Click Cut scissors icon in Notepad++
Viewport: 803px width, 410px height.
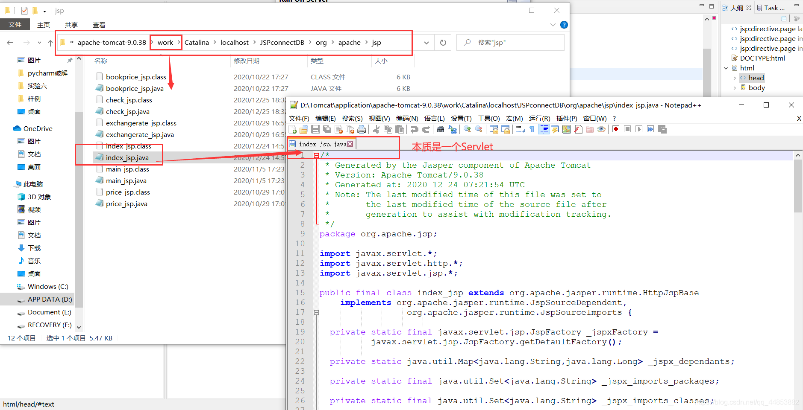pyautogui.click(x=376, y=129)
